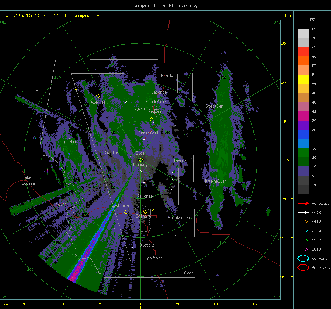The height and width of the screenshot is (309, 331).
Task: Select the orange 111V arrow icon
Action: coord(303,222)
